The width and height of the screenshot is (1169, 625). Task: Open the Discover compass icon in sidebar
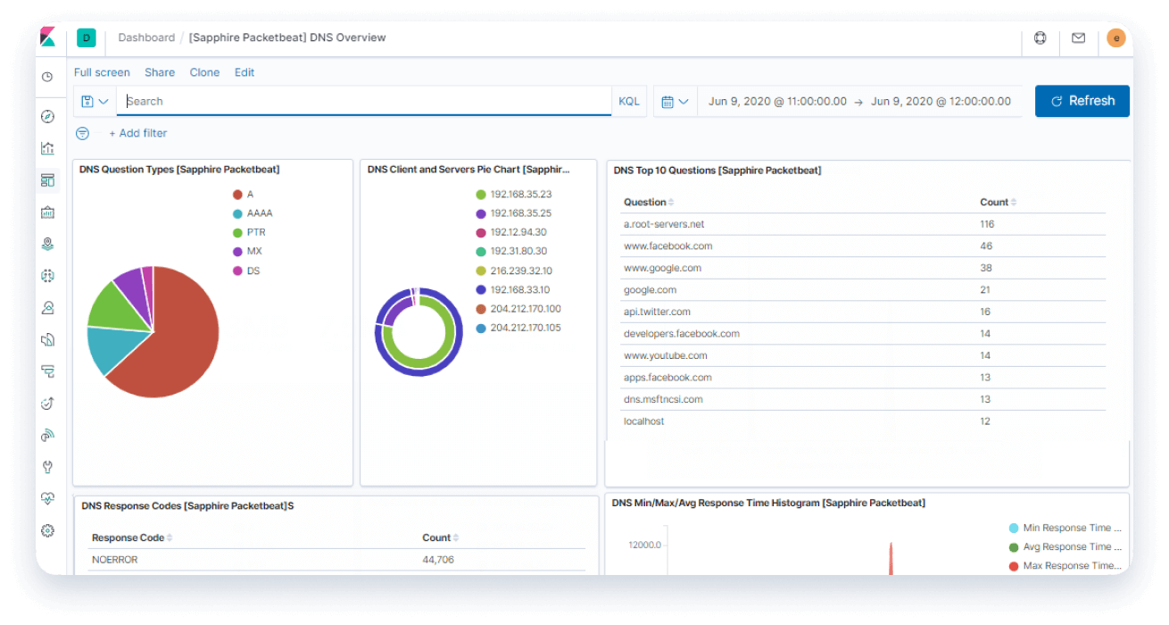pos(47,116)
